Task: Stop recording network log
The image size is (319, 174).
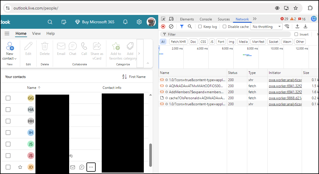Action: click(163, 26)
